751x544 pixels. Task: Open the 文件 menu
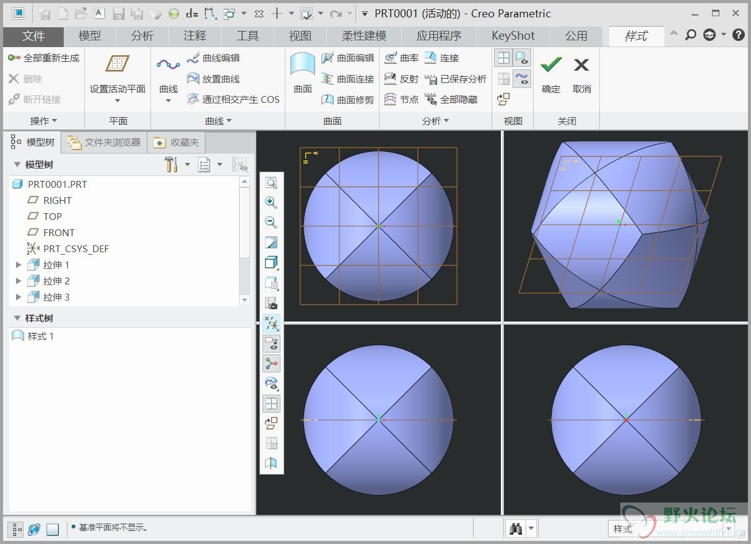pyautogui.click(x=33, y=37)
